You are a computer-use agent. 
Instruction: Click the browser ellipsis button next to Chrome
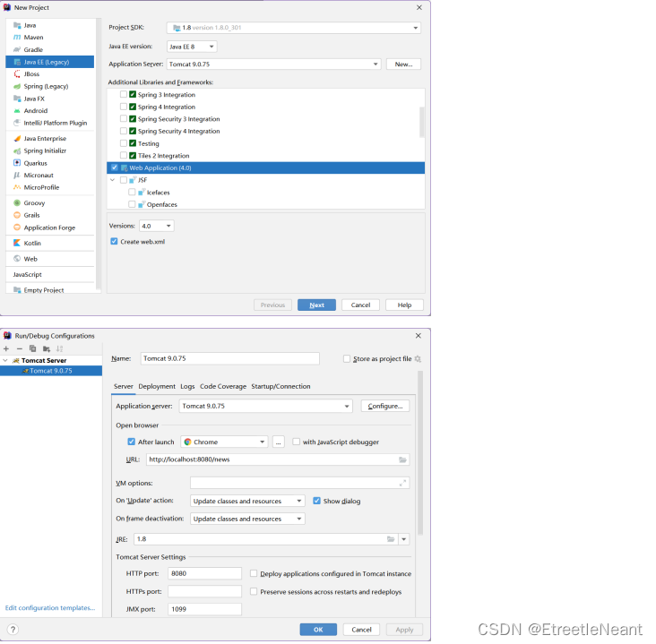(278, 442)
